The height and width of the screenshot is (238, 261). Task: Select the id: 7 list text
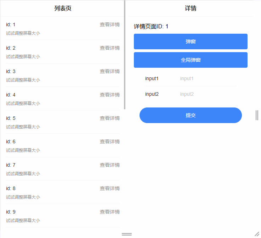(11, 165)
